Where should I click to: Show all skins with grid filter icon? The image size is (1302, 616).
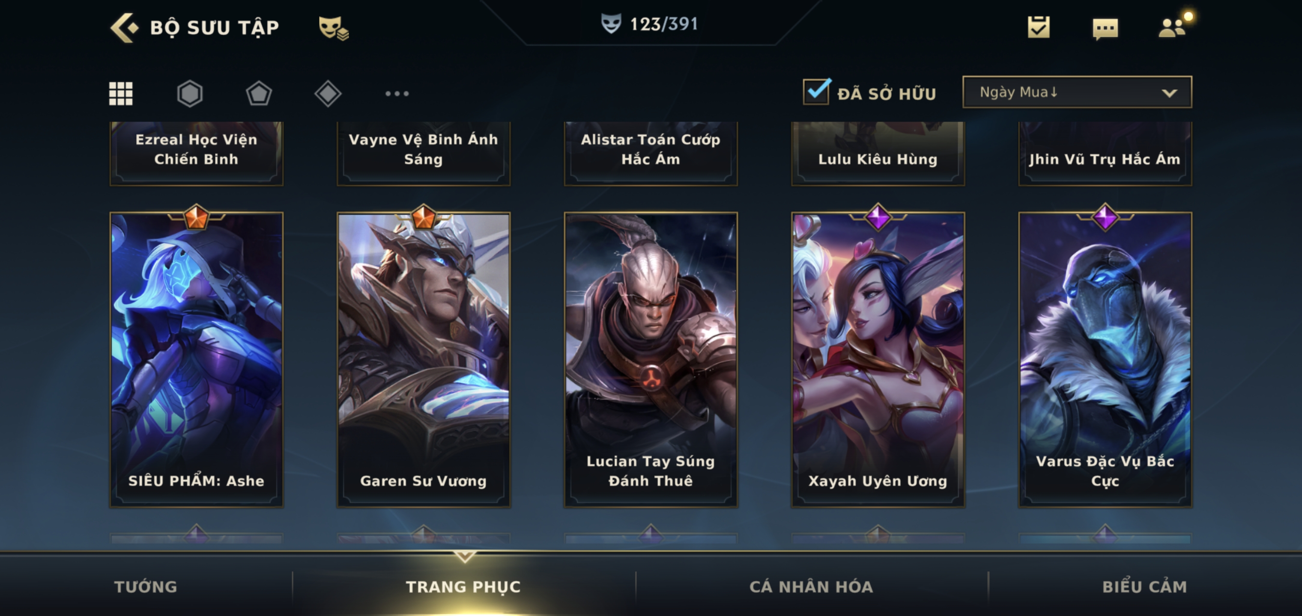pyautogui.click(x=121, y=93)
